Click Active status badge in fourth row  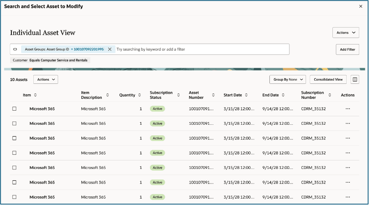(157, 153)
